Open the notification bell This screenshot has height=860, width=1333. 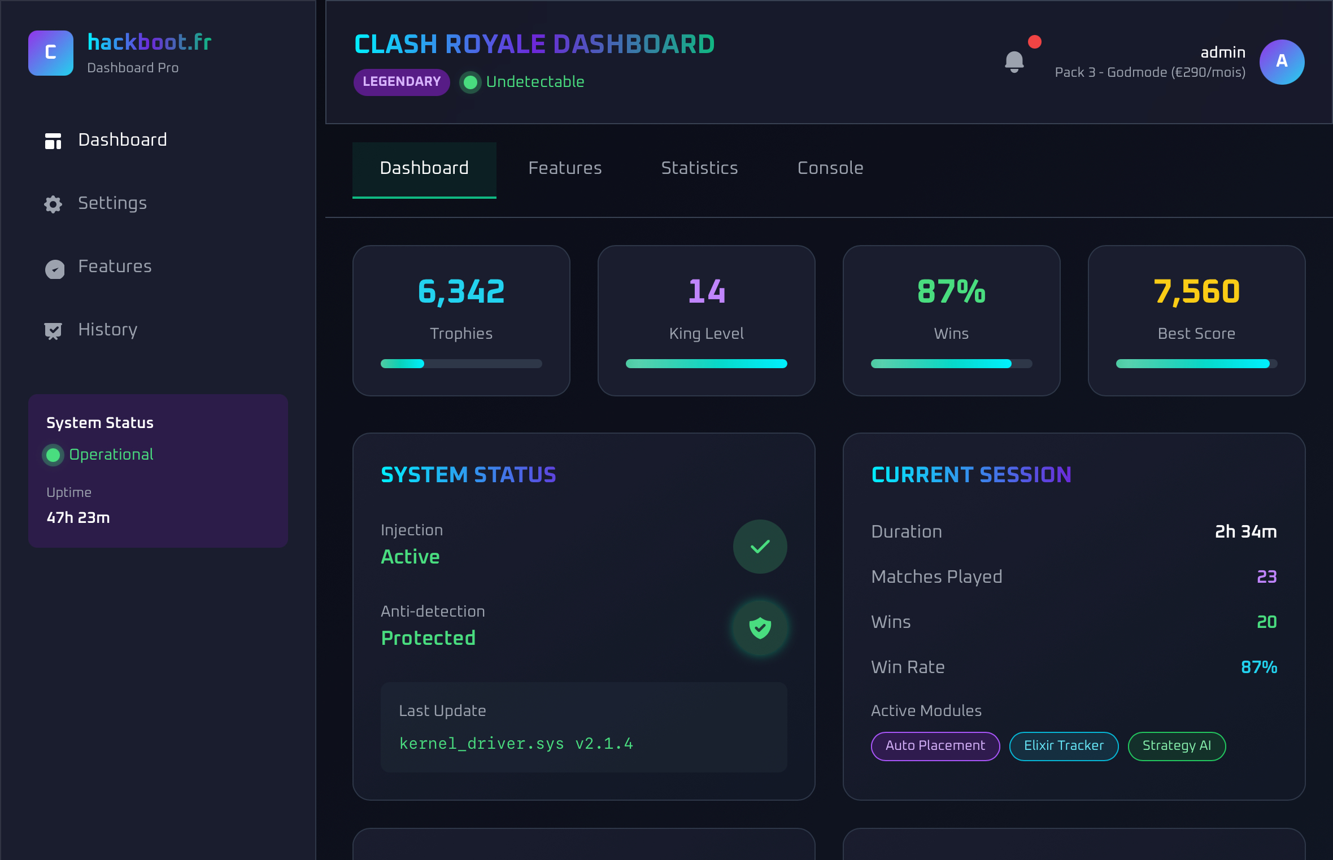1014,62
